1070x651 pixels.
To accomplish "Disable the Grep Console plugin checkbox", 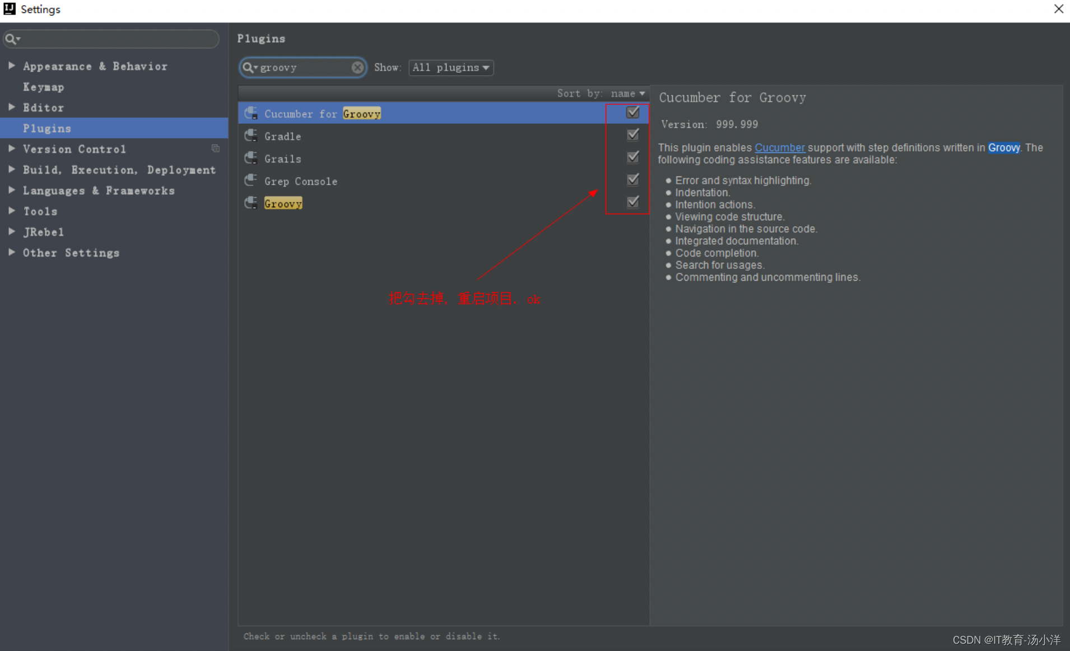I will tap(632, 180).
